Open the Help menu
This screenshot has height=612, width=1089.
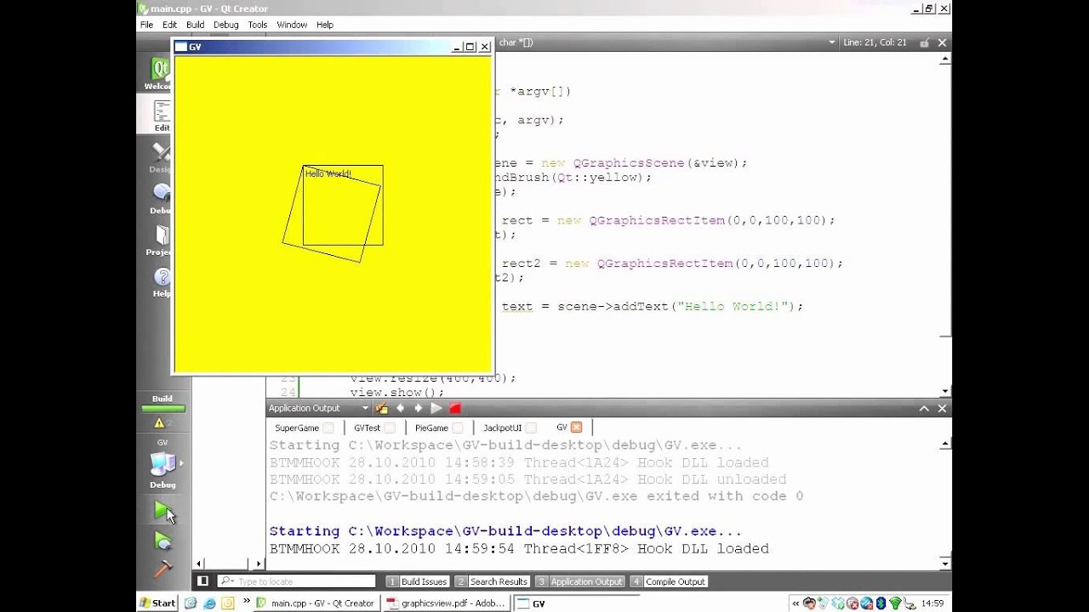pyautogui.click(x=325, y=25)
